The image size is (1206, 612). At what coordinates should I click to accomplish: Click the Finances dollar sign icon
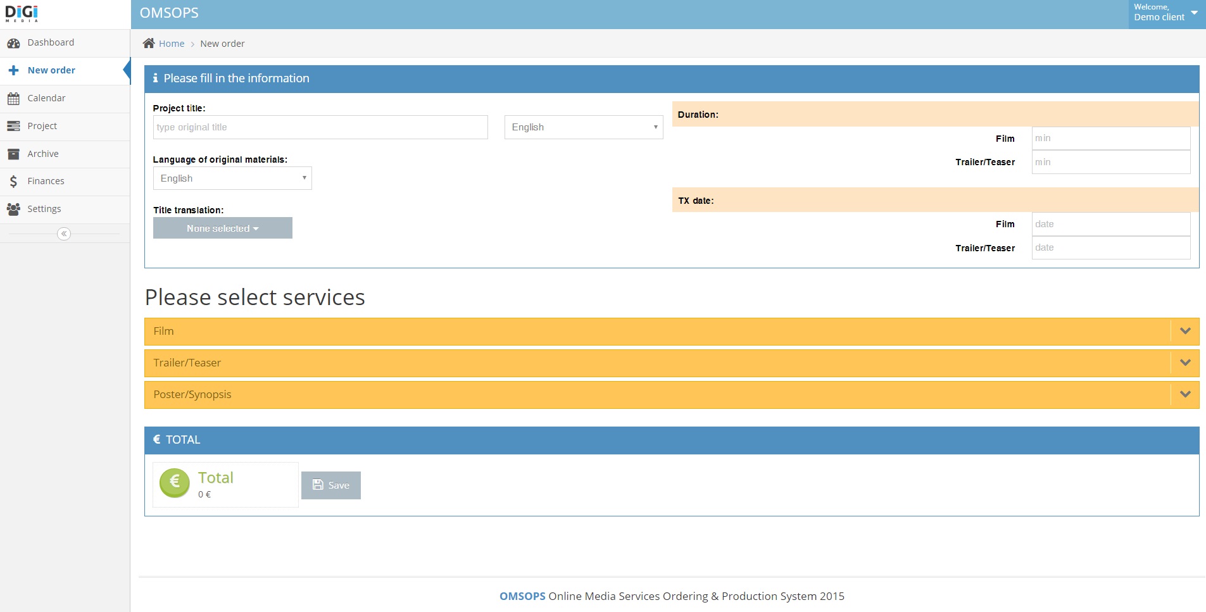pos(13,182)
